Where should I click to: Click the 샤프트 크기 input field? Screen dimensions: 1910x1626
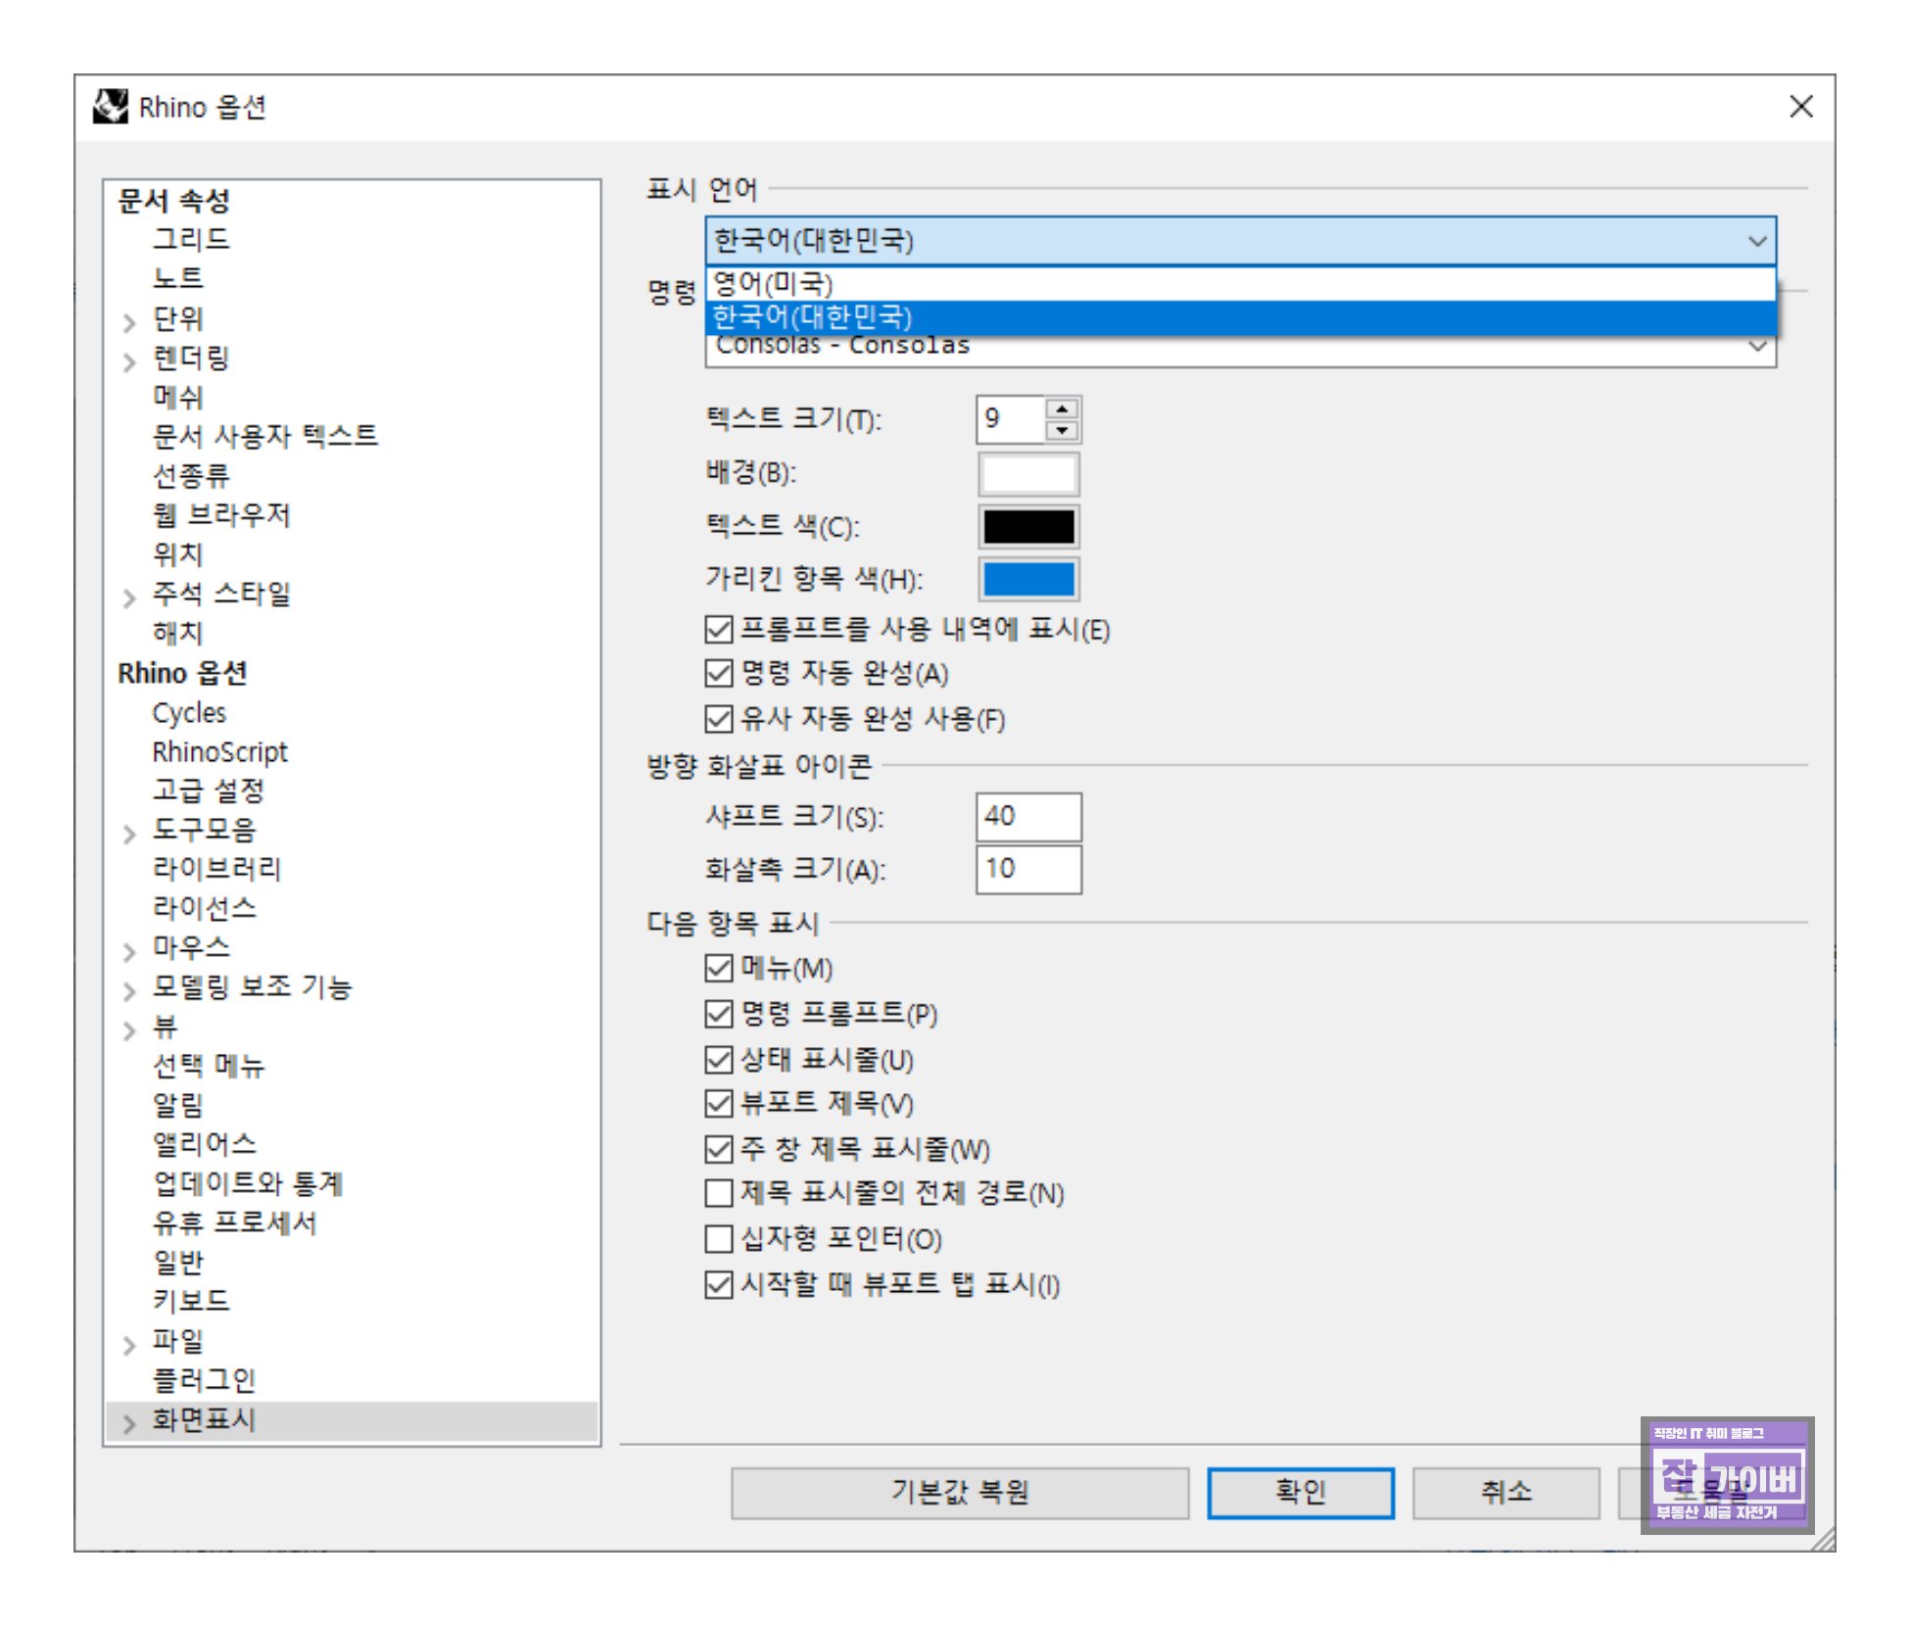(1028, 817)
